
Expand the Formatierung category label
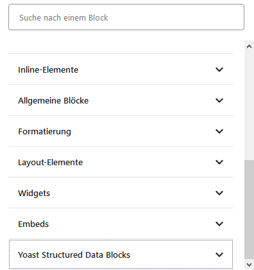point(44,131)
